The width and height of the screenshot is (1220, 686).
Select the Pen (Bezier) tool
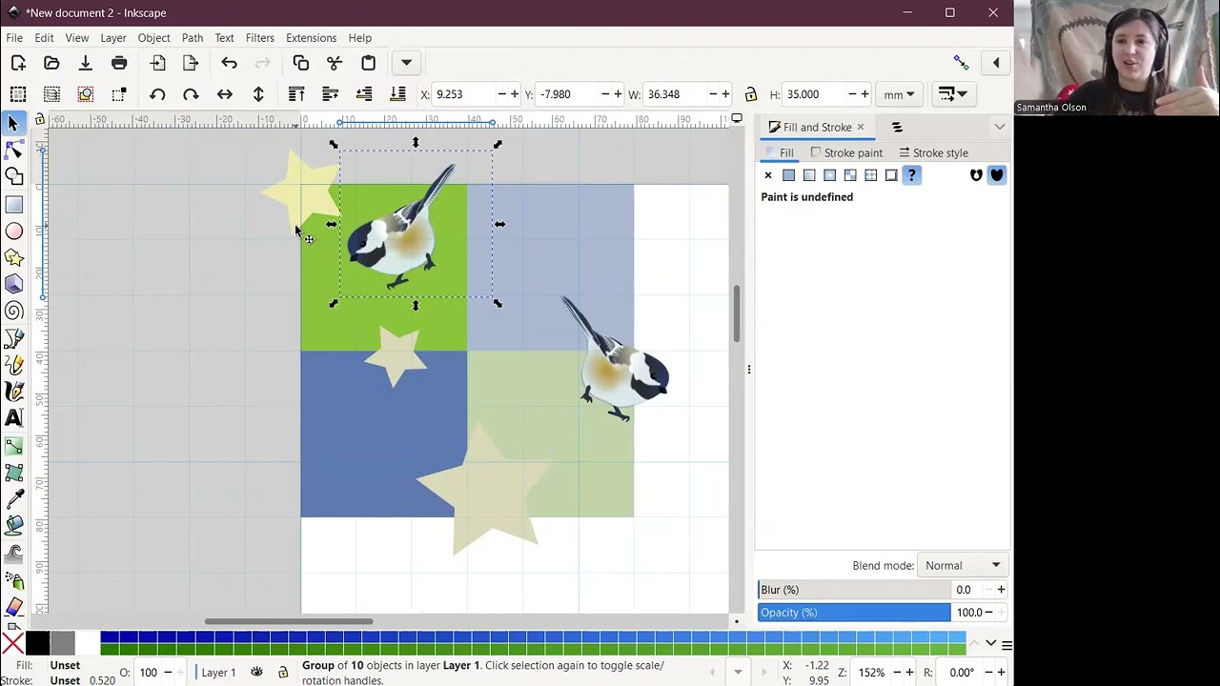tap(13, 338)
